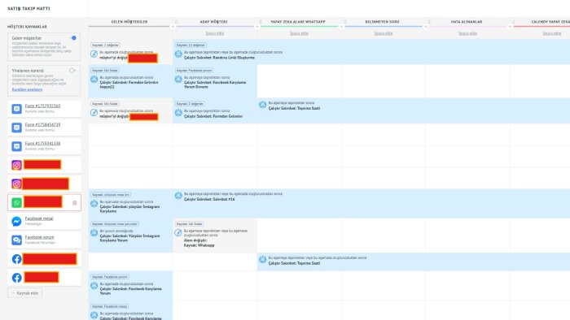Image resolution: width=570 pixels, height=320 pixels.
Task: Open Kaynak: Facebook mesaj tag in GELEN MÜŞTERİLER
Action: pos(109,306)
